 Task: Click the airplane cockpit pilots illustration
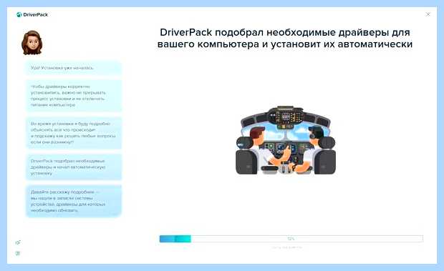point(286,140)
